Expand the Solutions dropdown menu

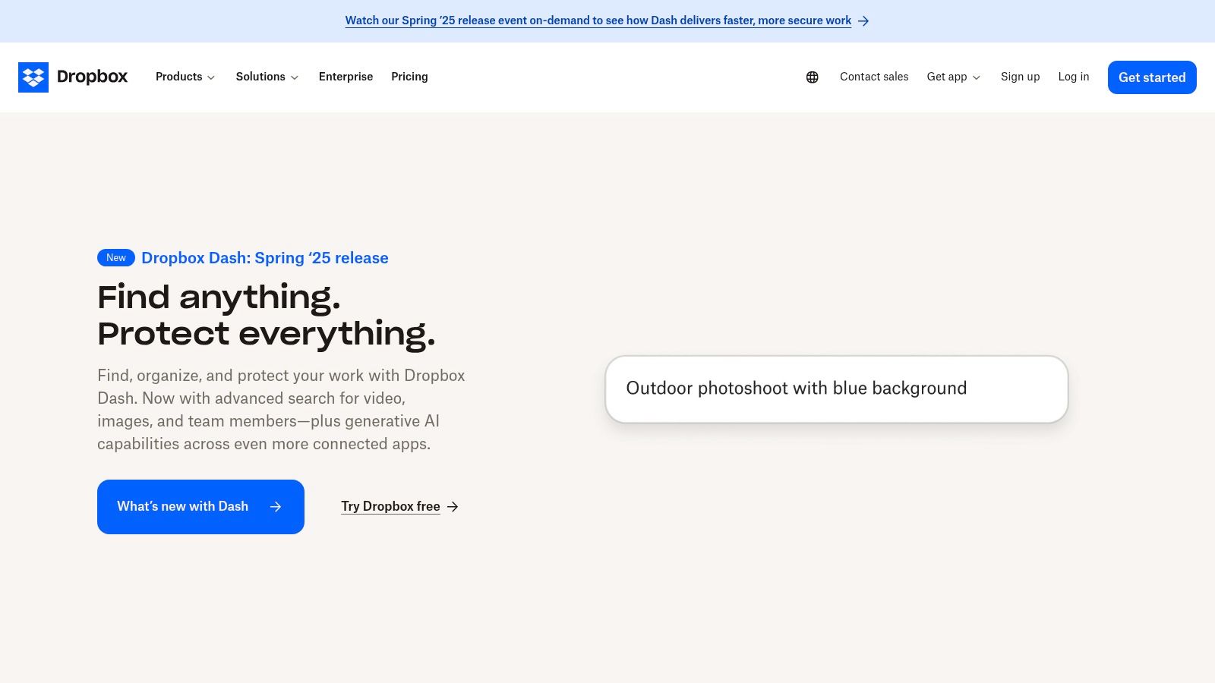(267, 77)
